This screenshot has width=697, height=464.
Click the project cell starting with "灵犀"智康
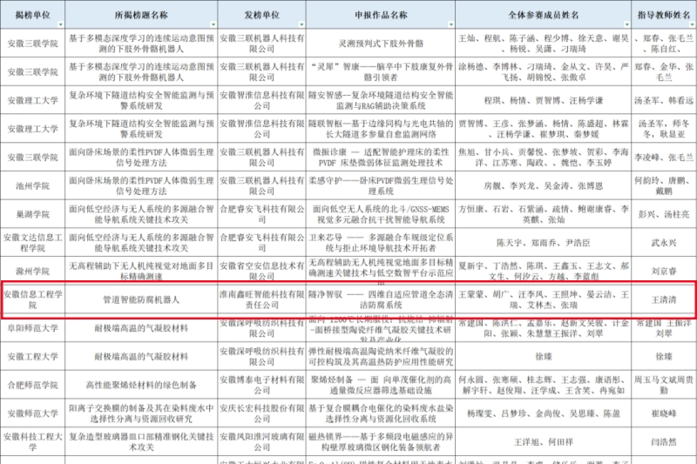pyautogui.click(x=381, y=72)
